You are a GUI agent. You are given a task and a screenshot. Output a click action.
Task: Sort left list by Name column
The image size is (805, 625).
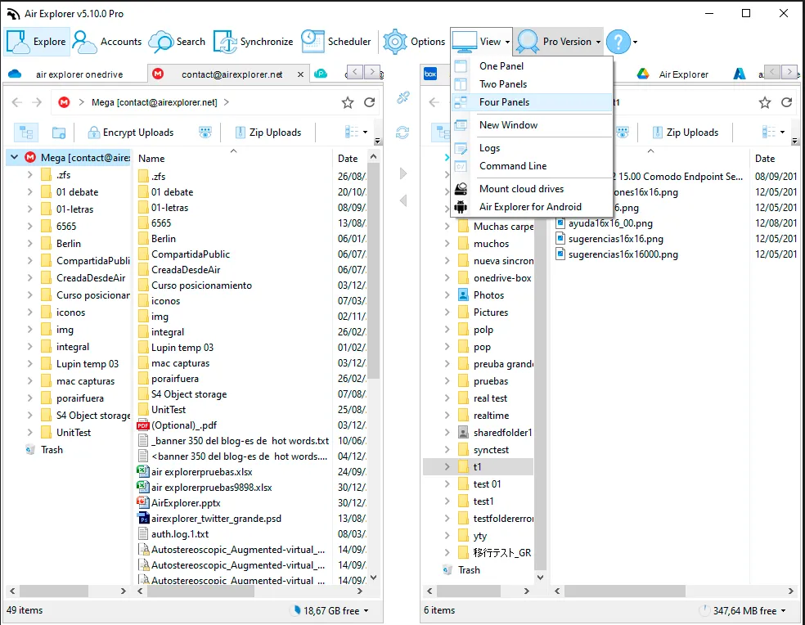click(x=232, y=159)
